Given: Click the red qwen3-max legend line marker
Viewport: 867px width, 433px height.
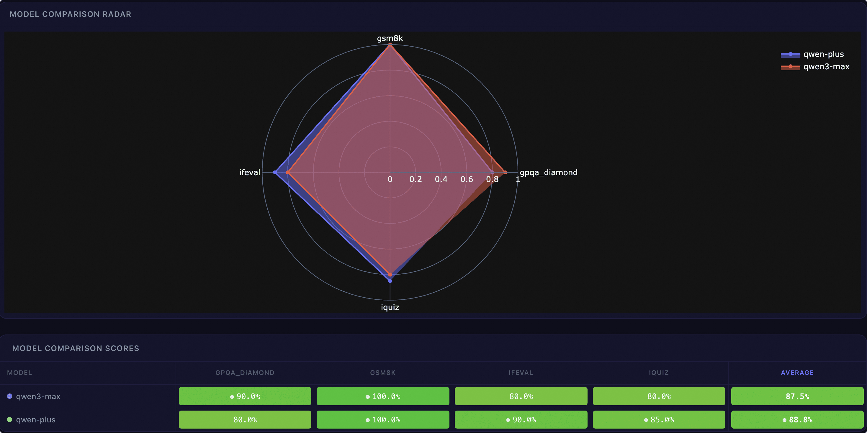Looking at the screenshot, I should click(790, 67).
